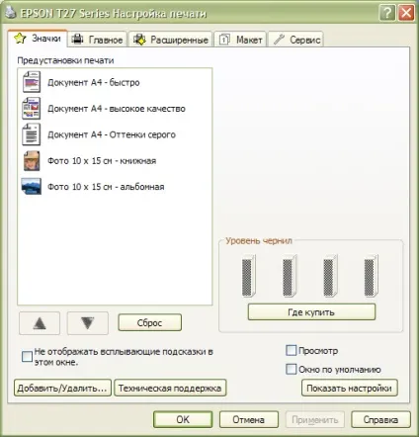Confirm with the OK button
The image size is (419, 437).
coord(183,419)
